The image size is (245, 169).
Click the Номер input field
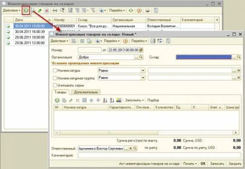point(90,50)
